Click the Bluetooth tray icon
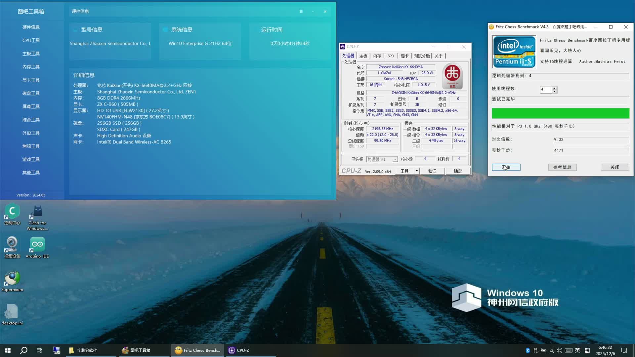 click(x=527, y=350)
